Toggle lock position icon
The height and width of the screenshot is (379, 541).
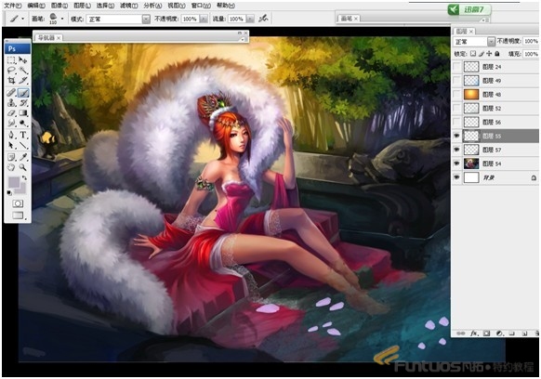click(489, 54)
